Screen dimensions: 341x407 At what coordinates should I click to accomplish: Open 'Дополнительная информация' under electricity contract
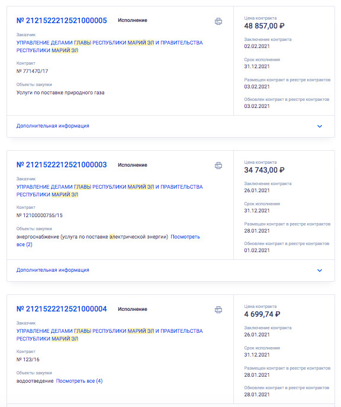(53, 270)
